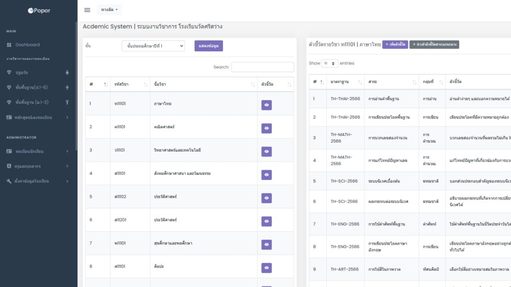The width and height of the screenshot is (511, 287).
Task: Click the wrench icon for ตั้งค่าข้อมูลโรงเรียน
Action: pyautogui.click(x=9, y=181)
